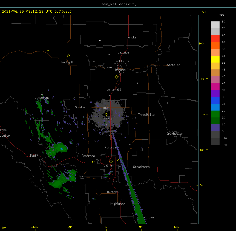Click the 100 km label on the right axis
236x231 pixels.
point(201,43)
